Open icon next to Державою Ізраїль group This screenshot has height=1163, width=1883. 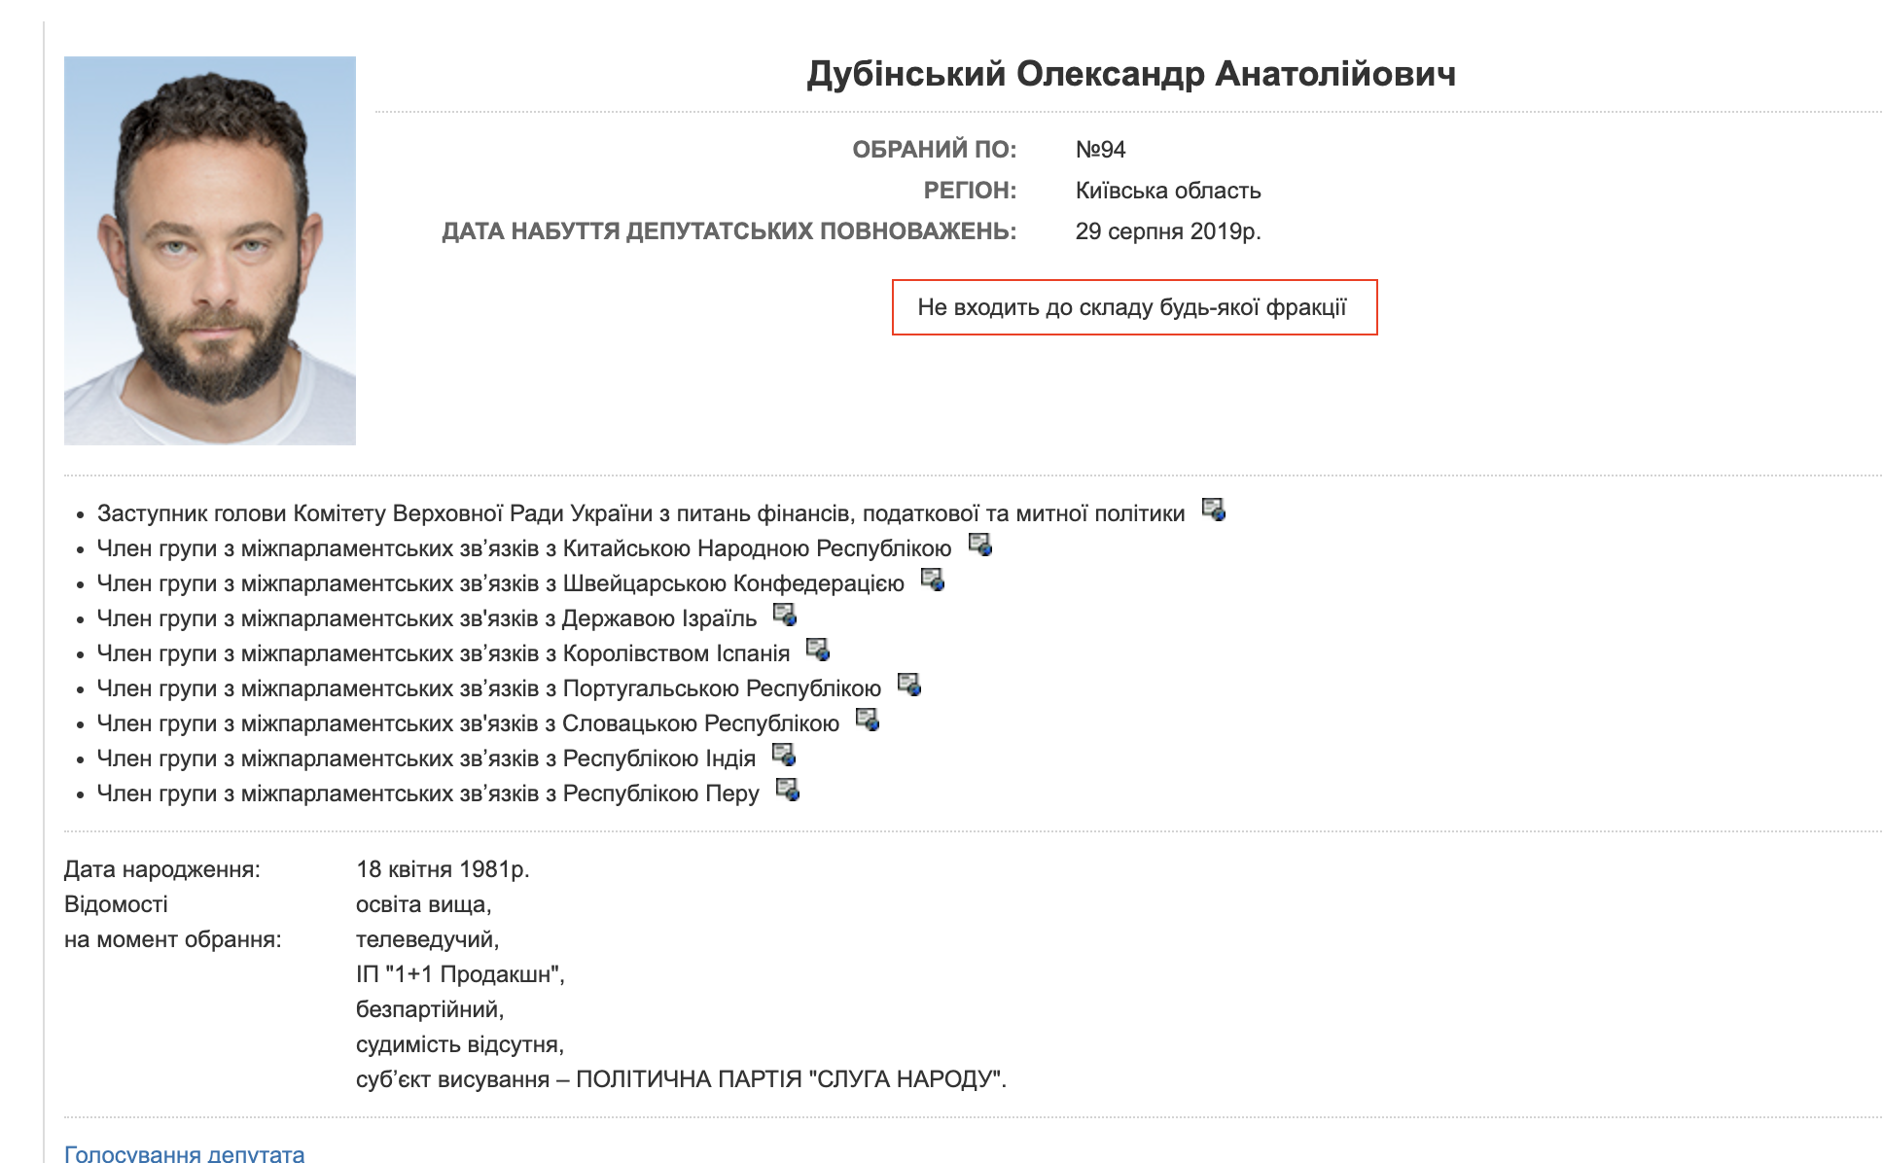click(x=784, y=615)
